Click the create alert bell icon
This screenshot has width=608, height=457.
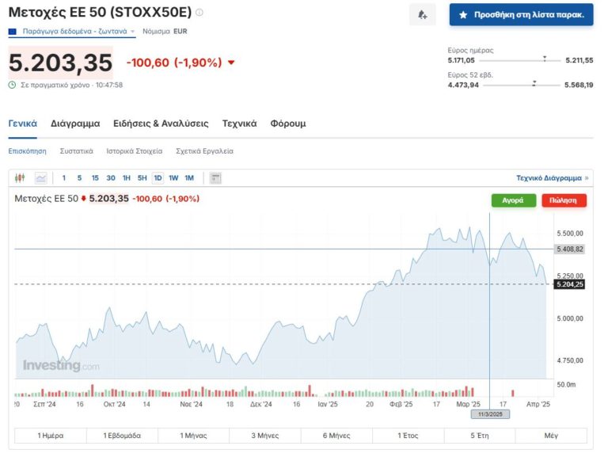pos(422,14)
